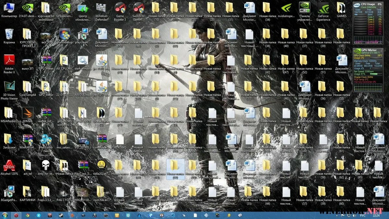Open Google Chrome from the taskbar

[x=28, y=215]
